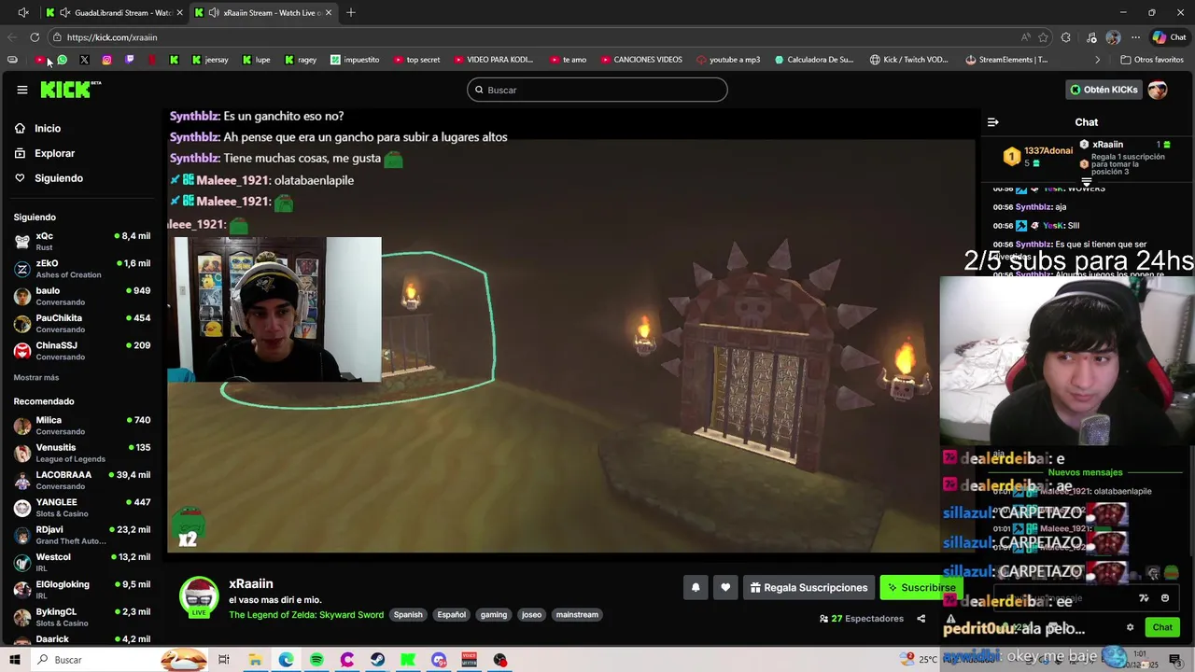
Task: Open Steam from the taskbar
Action: (x=377, y=660)
